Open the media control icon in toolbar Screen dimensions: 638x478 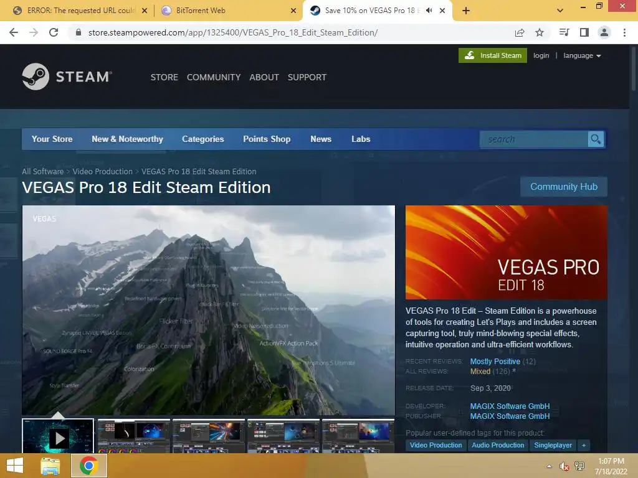(564, 32)
